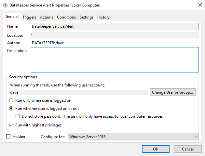Select Run only when user is logged on

click(11, 100)
